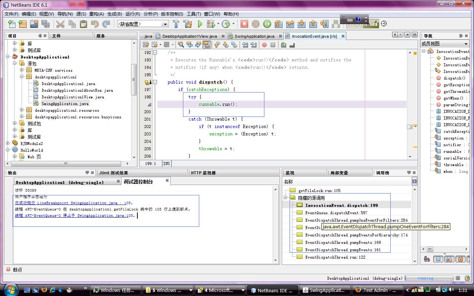Open the Breakpoints panel button (断点)
Image resolution: width=474 pixels, height=296 pixels.
point(15,270)
